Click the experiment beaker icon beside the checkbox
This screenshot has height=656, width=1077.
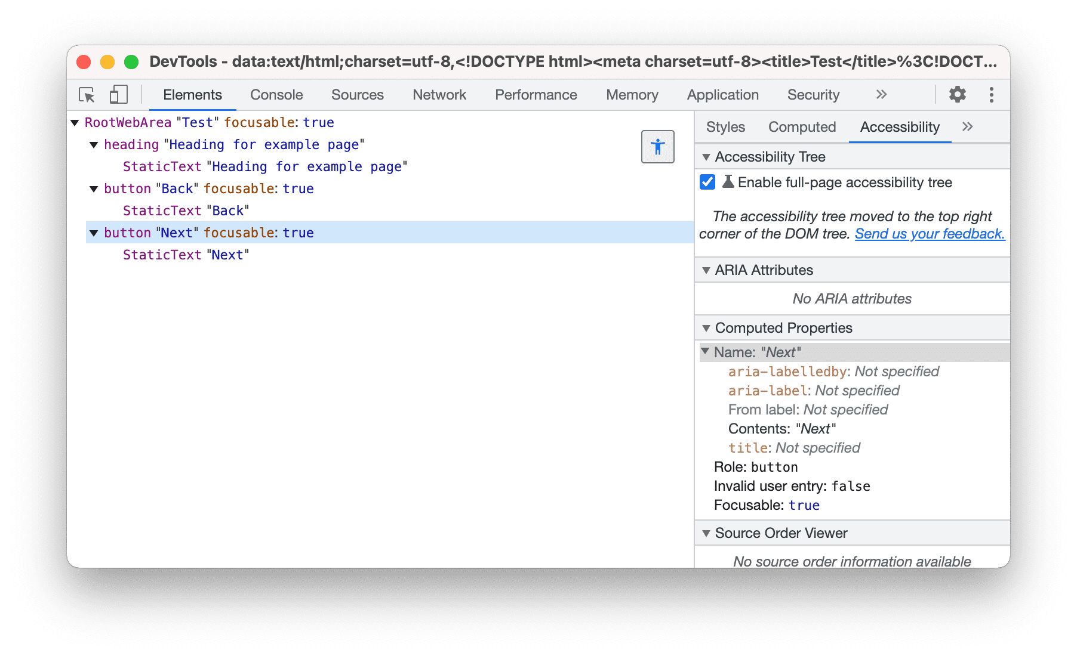[x=728, y=182]
